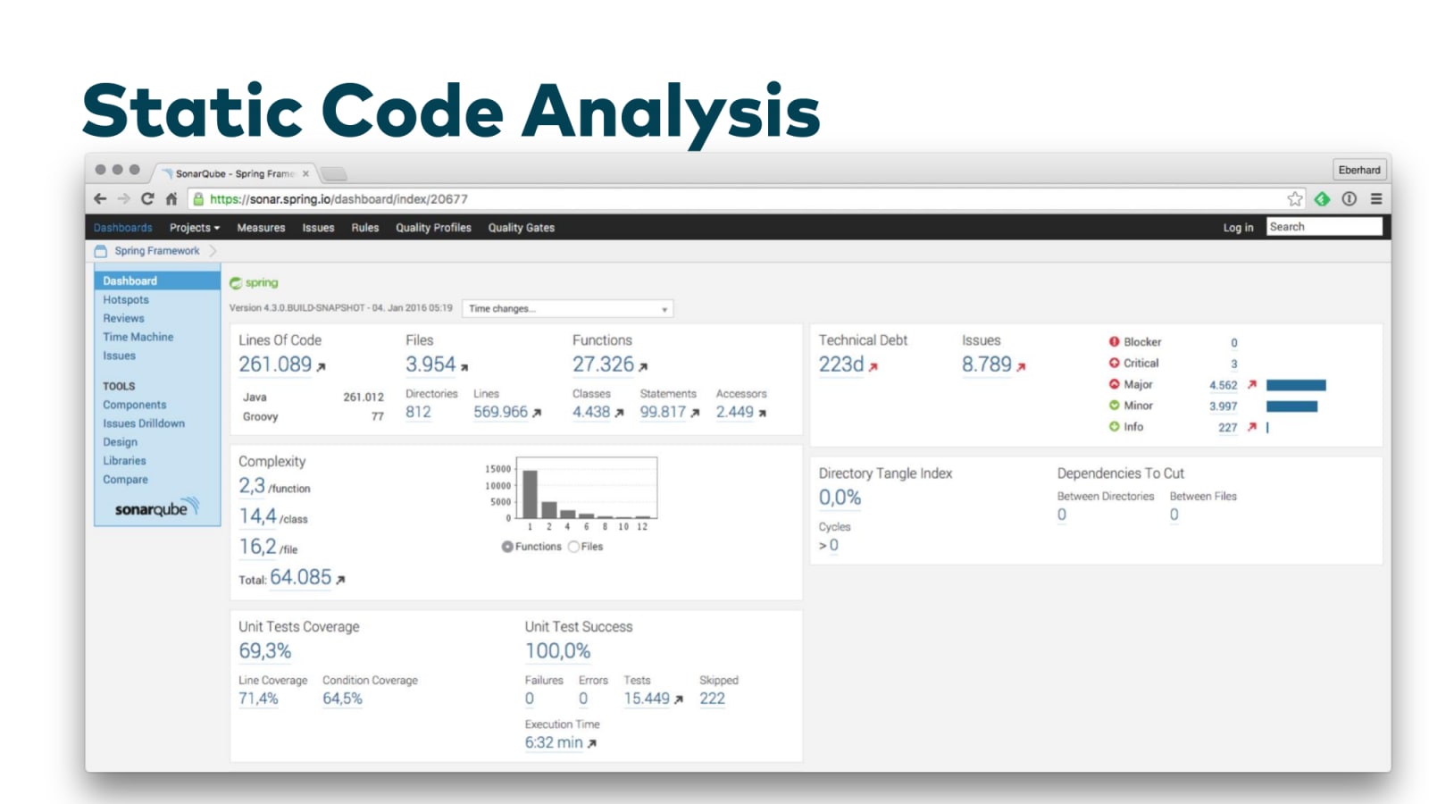Click the spring logo
The height and width of the screenshot is (804, 1429).
pos(254,283)
